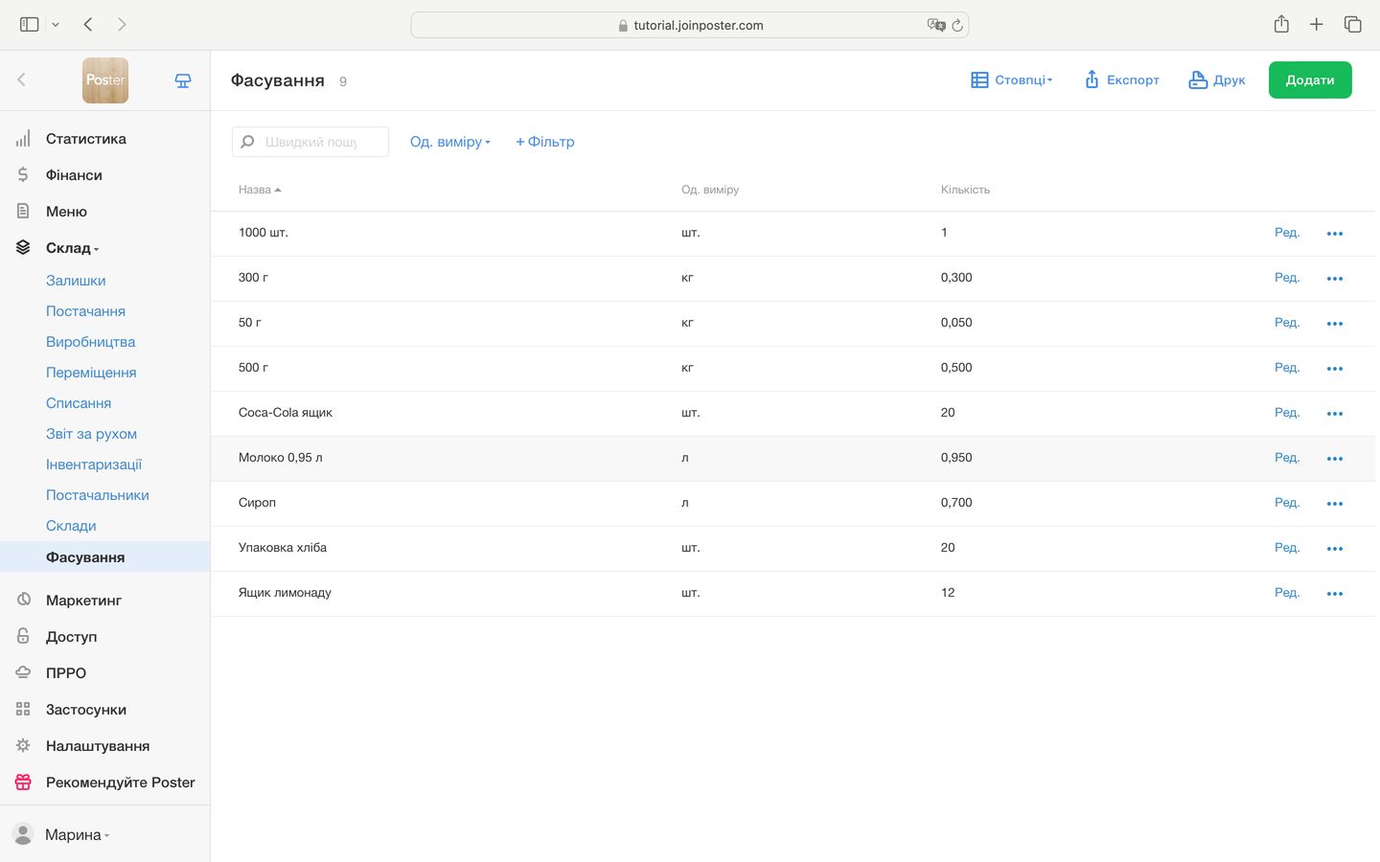Expand the Од. виміру filter dropdown
Viewport: 1380px width, 862px height.
[x=449, y=142]
